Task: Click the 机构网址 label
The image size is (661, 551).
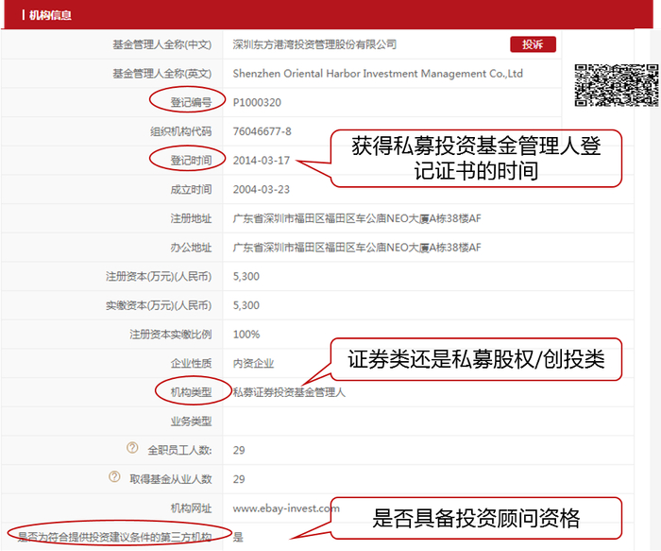Action: point(191,508)
